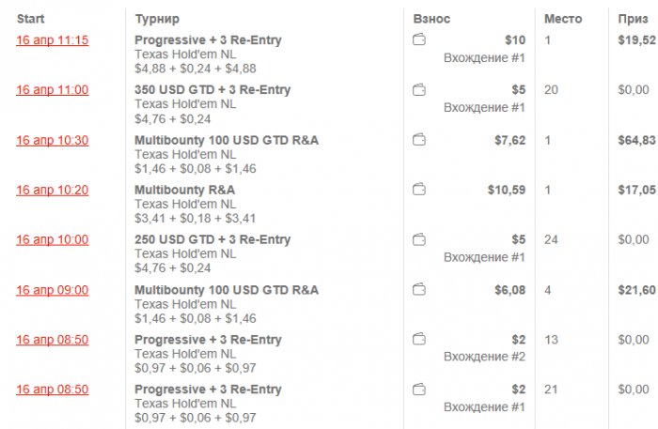Open the 16 апр 11:00 start link
658x429 pixels.
click(52, 90)
